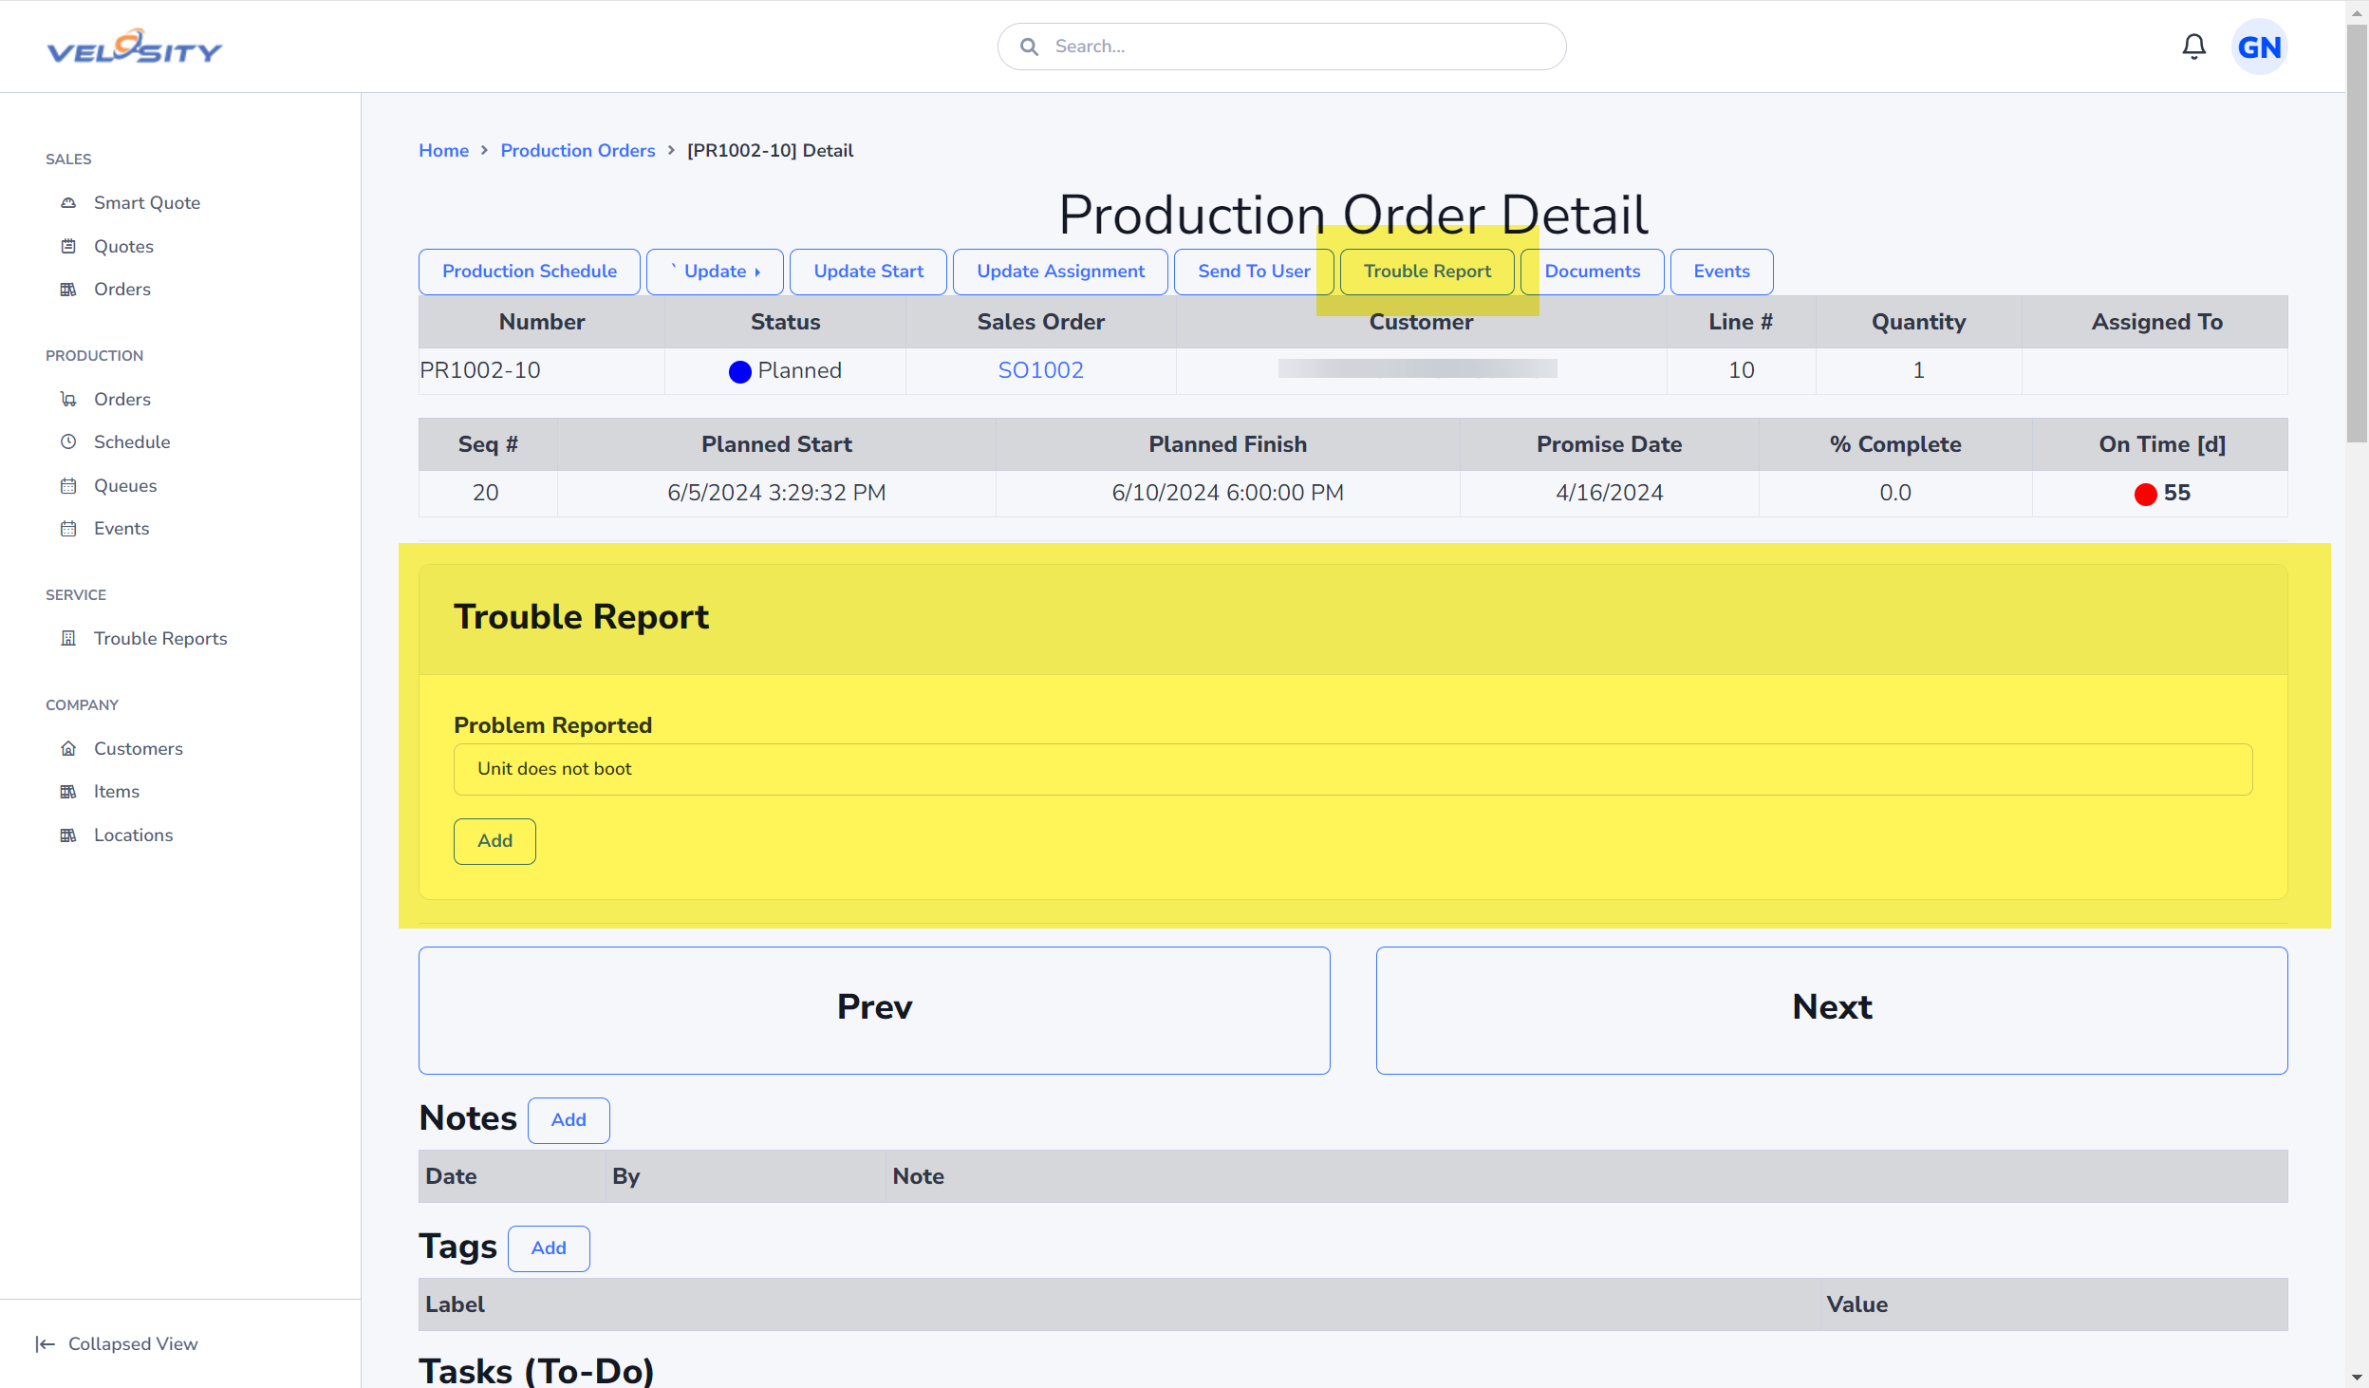Open Orders under Production
This screenshot has height=1388, width=2369.
pos(122,400)
